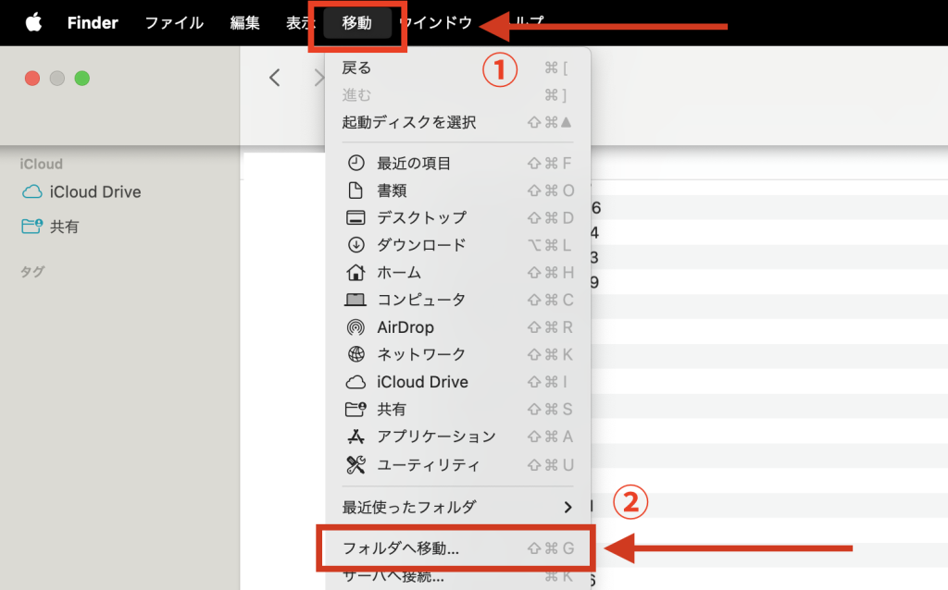Open the ファイル menu

174,23
